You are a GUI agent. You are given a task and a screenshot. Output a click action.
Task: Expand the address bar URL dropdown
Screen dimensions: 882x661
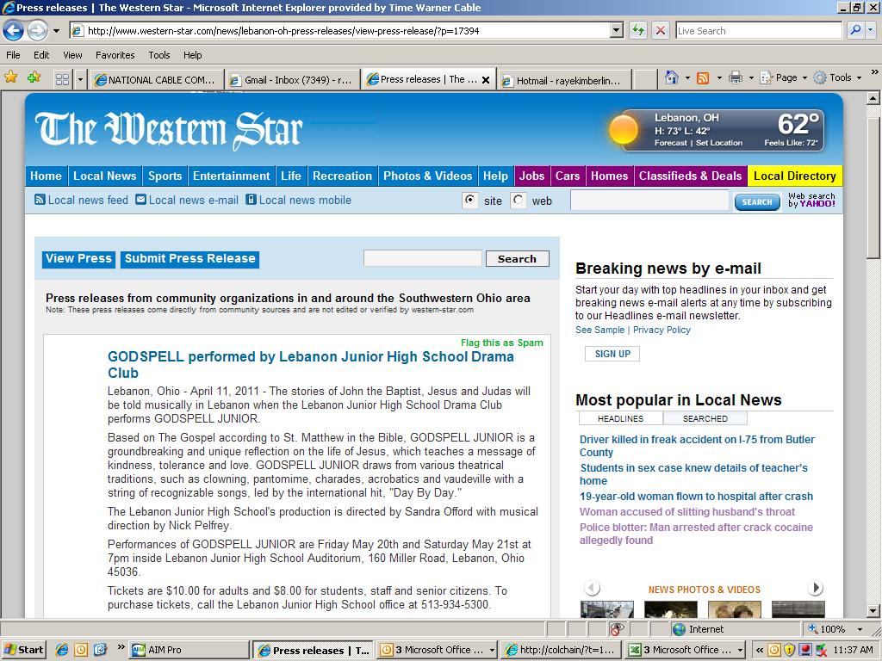[617, 30]
